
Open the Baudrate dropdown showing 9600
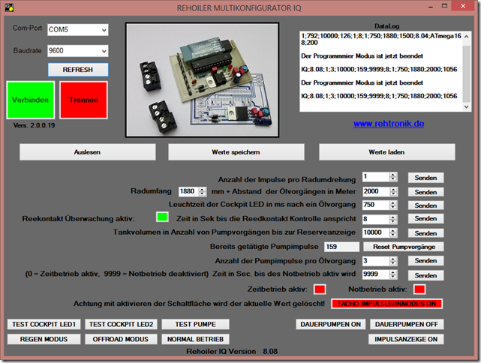(77, 50)
